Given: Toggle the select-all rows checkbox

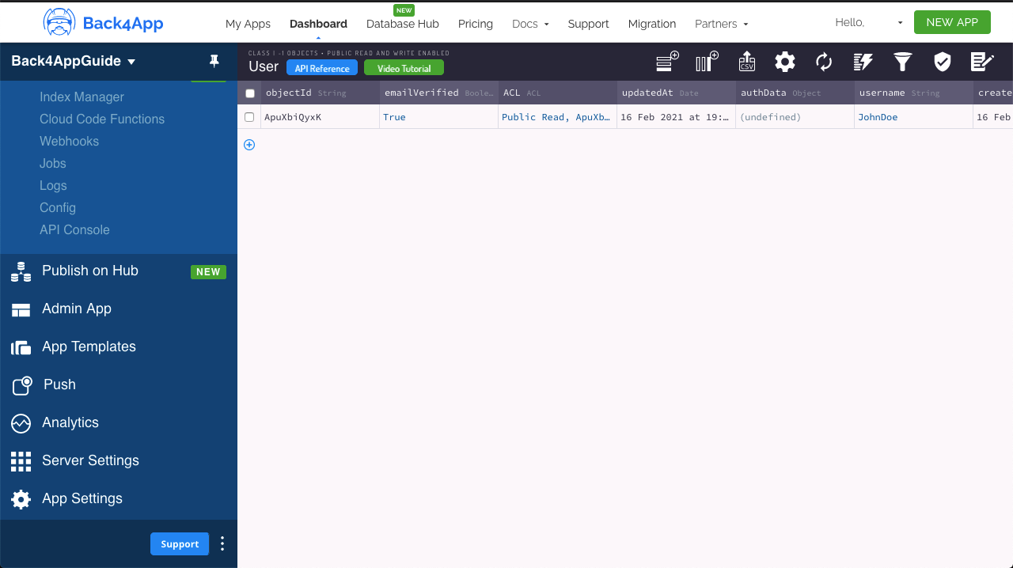Looking at the screenshot, I should point(250,93).
